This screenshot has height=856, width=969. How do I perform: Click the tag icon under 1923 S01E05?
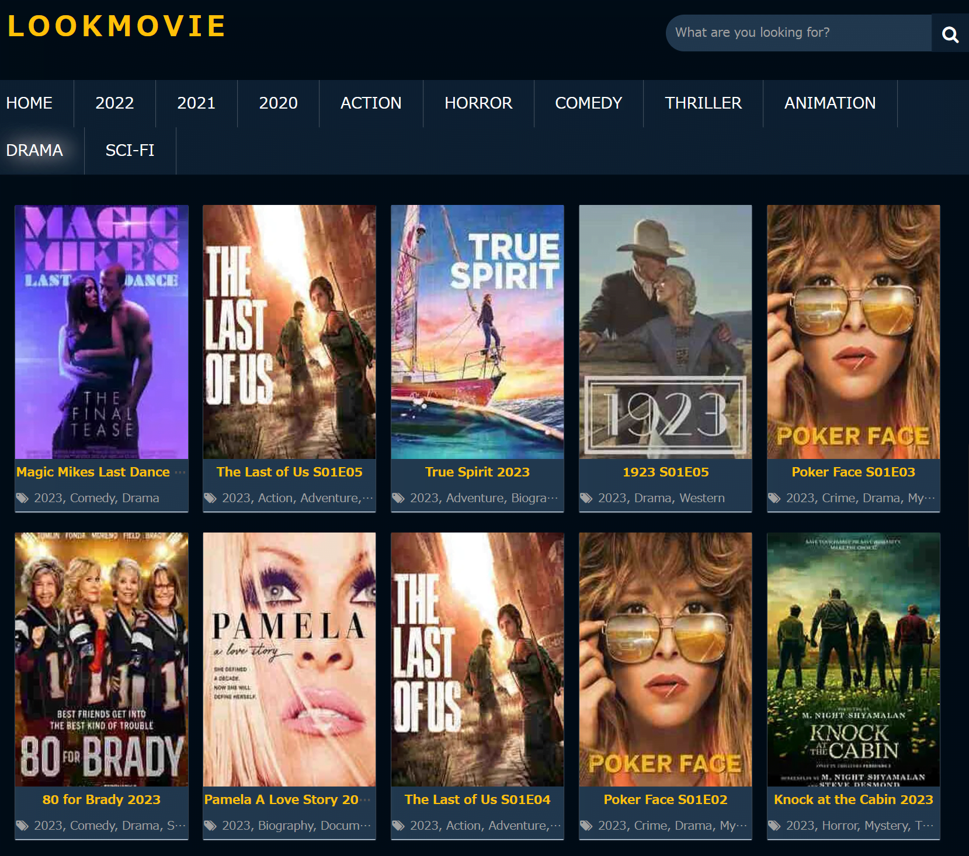(586, 498)
